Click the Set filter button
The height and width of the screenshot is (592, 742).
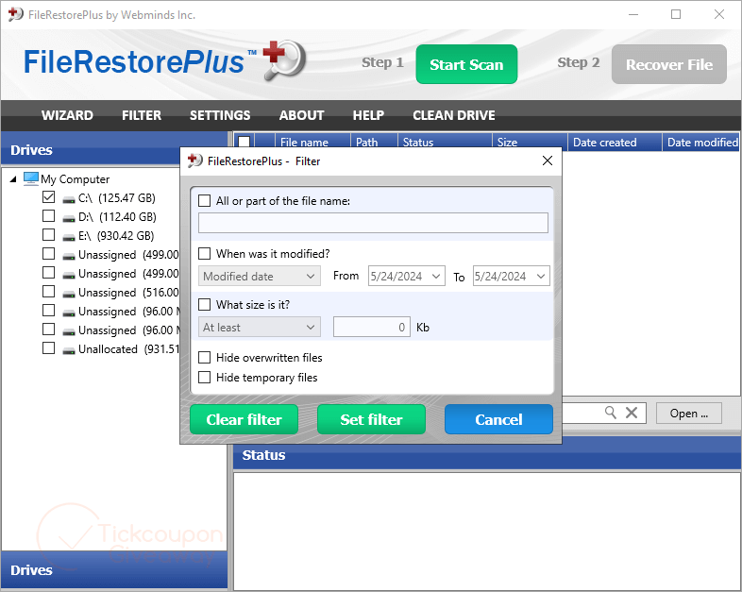(x=372, y=419)
